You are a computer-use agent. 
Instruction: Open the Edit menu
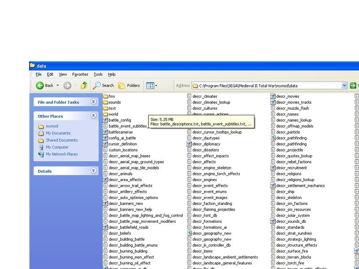click(x=50, y=74)
